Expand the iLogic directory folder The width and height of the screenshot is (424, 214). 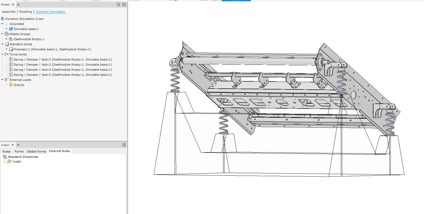pyautogui.click(x=5, y=162)
